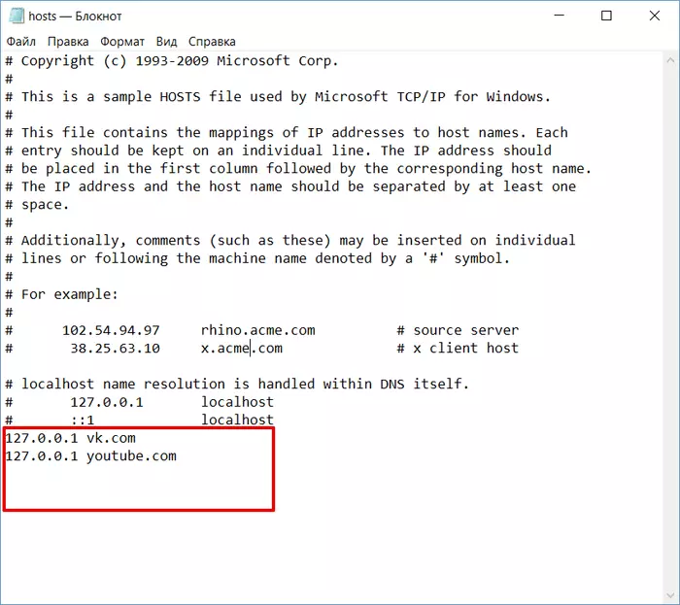The width and height of the screenshot is (680, 605).
Task: Click on rhino.acme.com example text
Action: (x=258, y=331)
